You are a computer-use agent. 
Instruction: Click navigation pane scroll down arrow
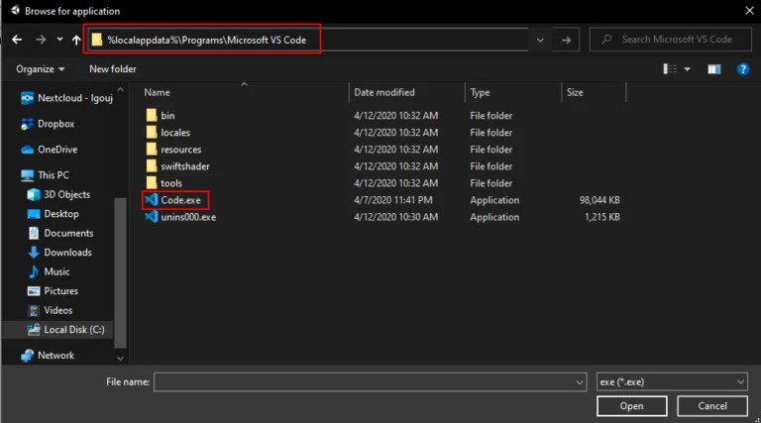point(120,359)
